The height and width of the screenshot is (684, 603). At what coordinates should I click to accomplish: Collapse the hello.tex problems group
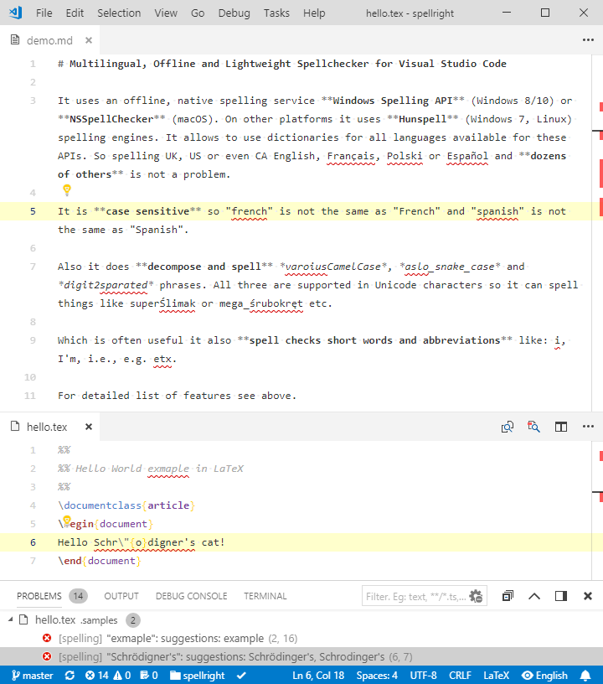click(10, 619)
